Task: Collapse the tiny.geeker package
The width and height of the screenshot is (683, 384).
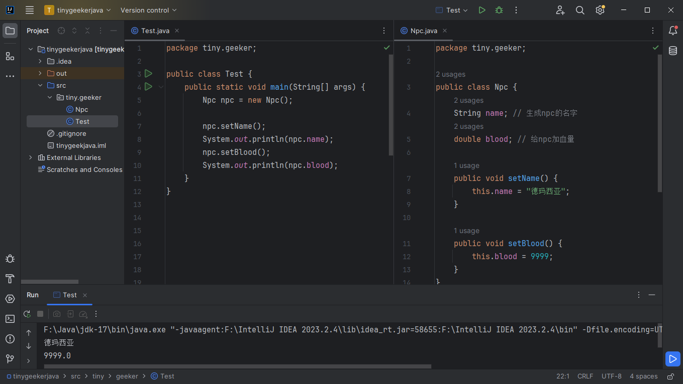Action: (x=50, y=97)
